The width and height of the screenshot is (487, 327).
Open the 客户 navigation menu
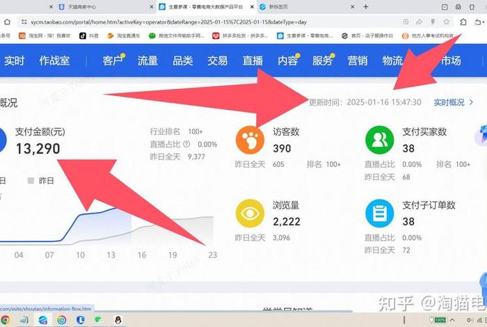113,61
